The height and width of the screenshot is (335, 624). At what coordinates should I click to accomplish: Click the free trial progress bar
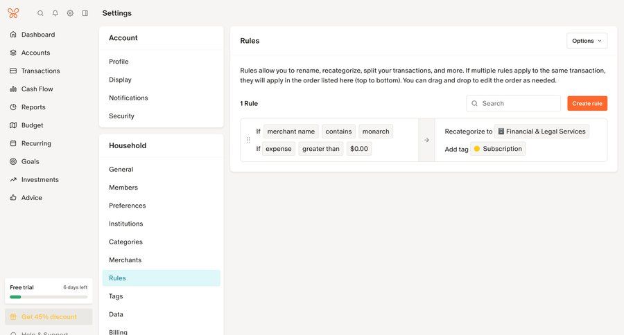coord(49,297)
